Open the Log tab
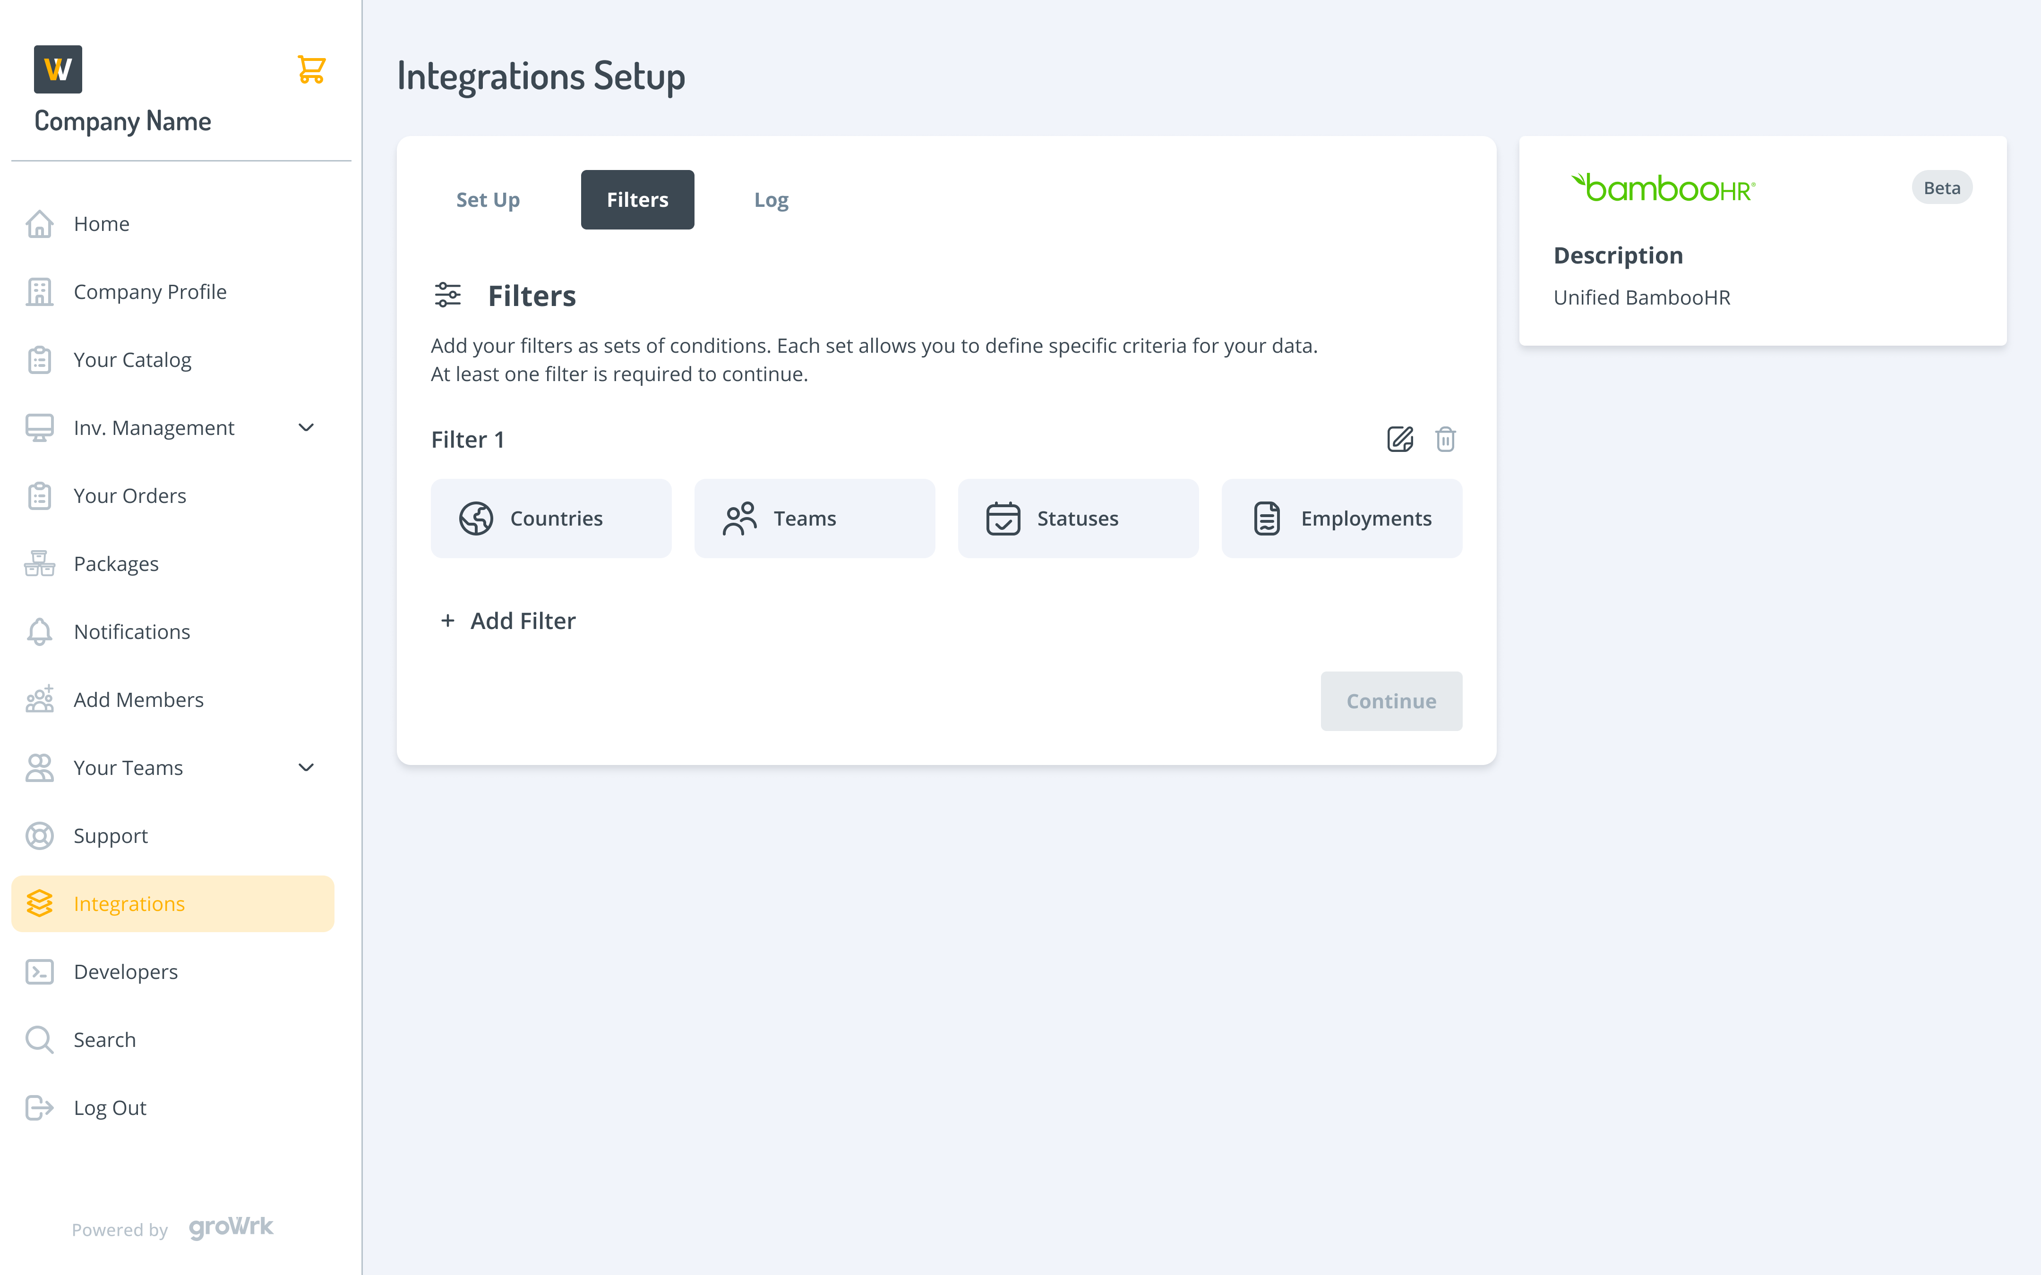The height and width of the screenshot is (1275, 2041). point(771,200)
